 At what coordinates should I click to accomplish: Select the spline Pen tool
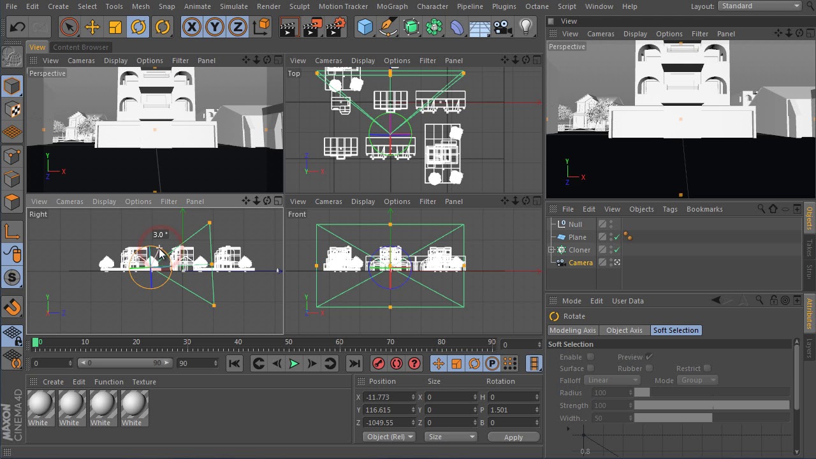click(388, 27)
